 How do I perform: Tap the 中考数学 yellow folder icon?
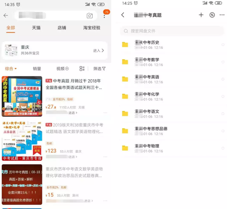coord(125,62)
